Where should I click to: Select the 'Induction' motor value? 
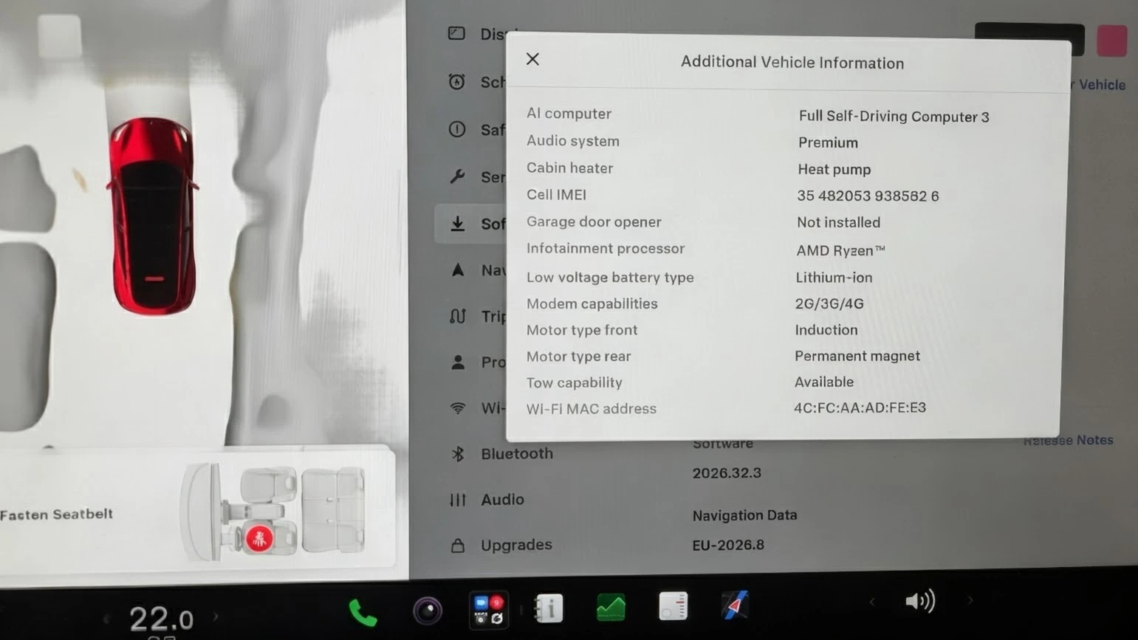(826, 330)
